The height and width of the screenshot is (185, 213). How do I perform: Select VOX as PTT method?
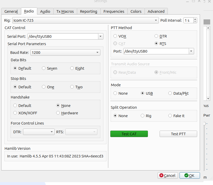click(115, 36)
